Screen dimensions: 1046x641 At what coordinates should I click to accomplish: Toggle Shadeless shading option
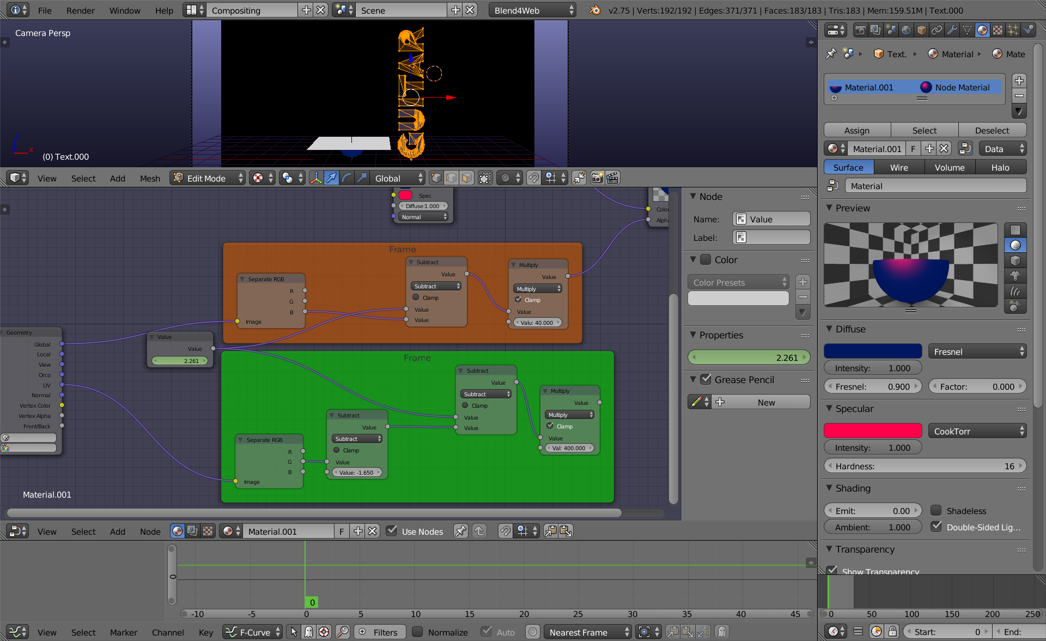pos(936,511)
